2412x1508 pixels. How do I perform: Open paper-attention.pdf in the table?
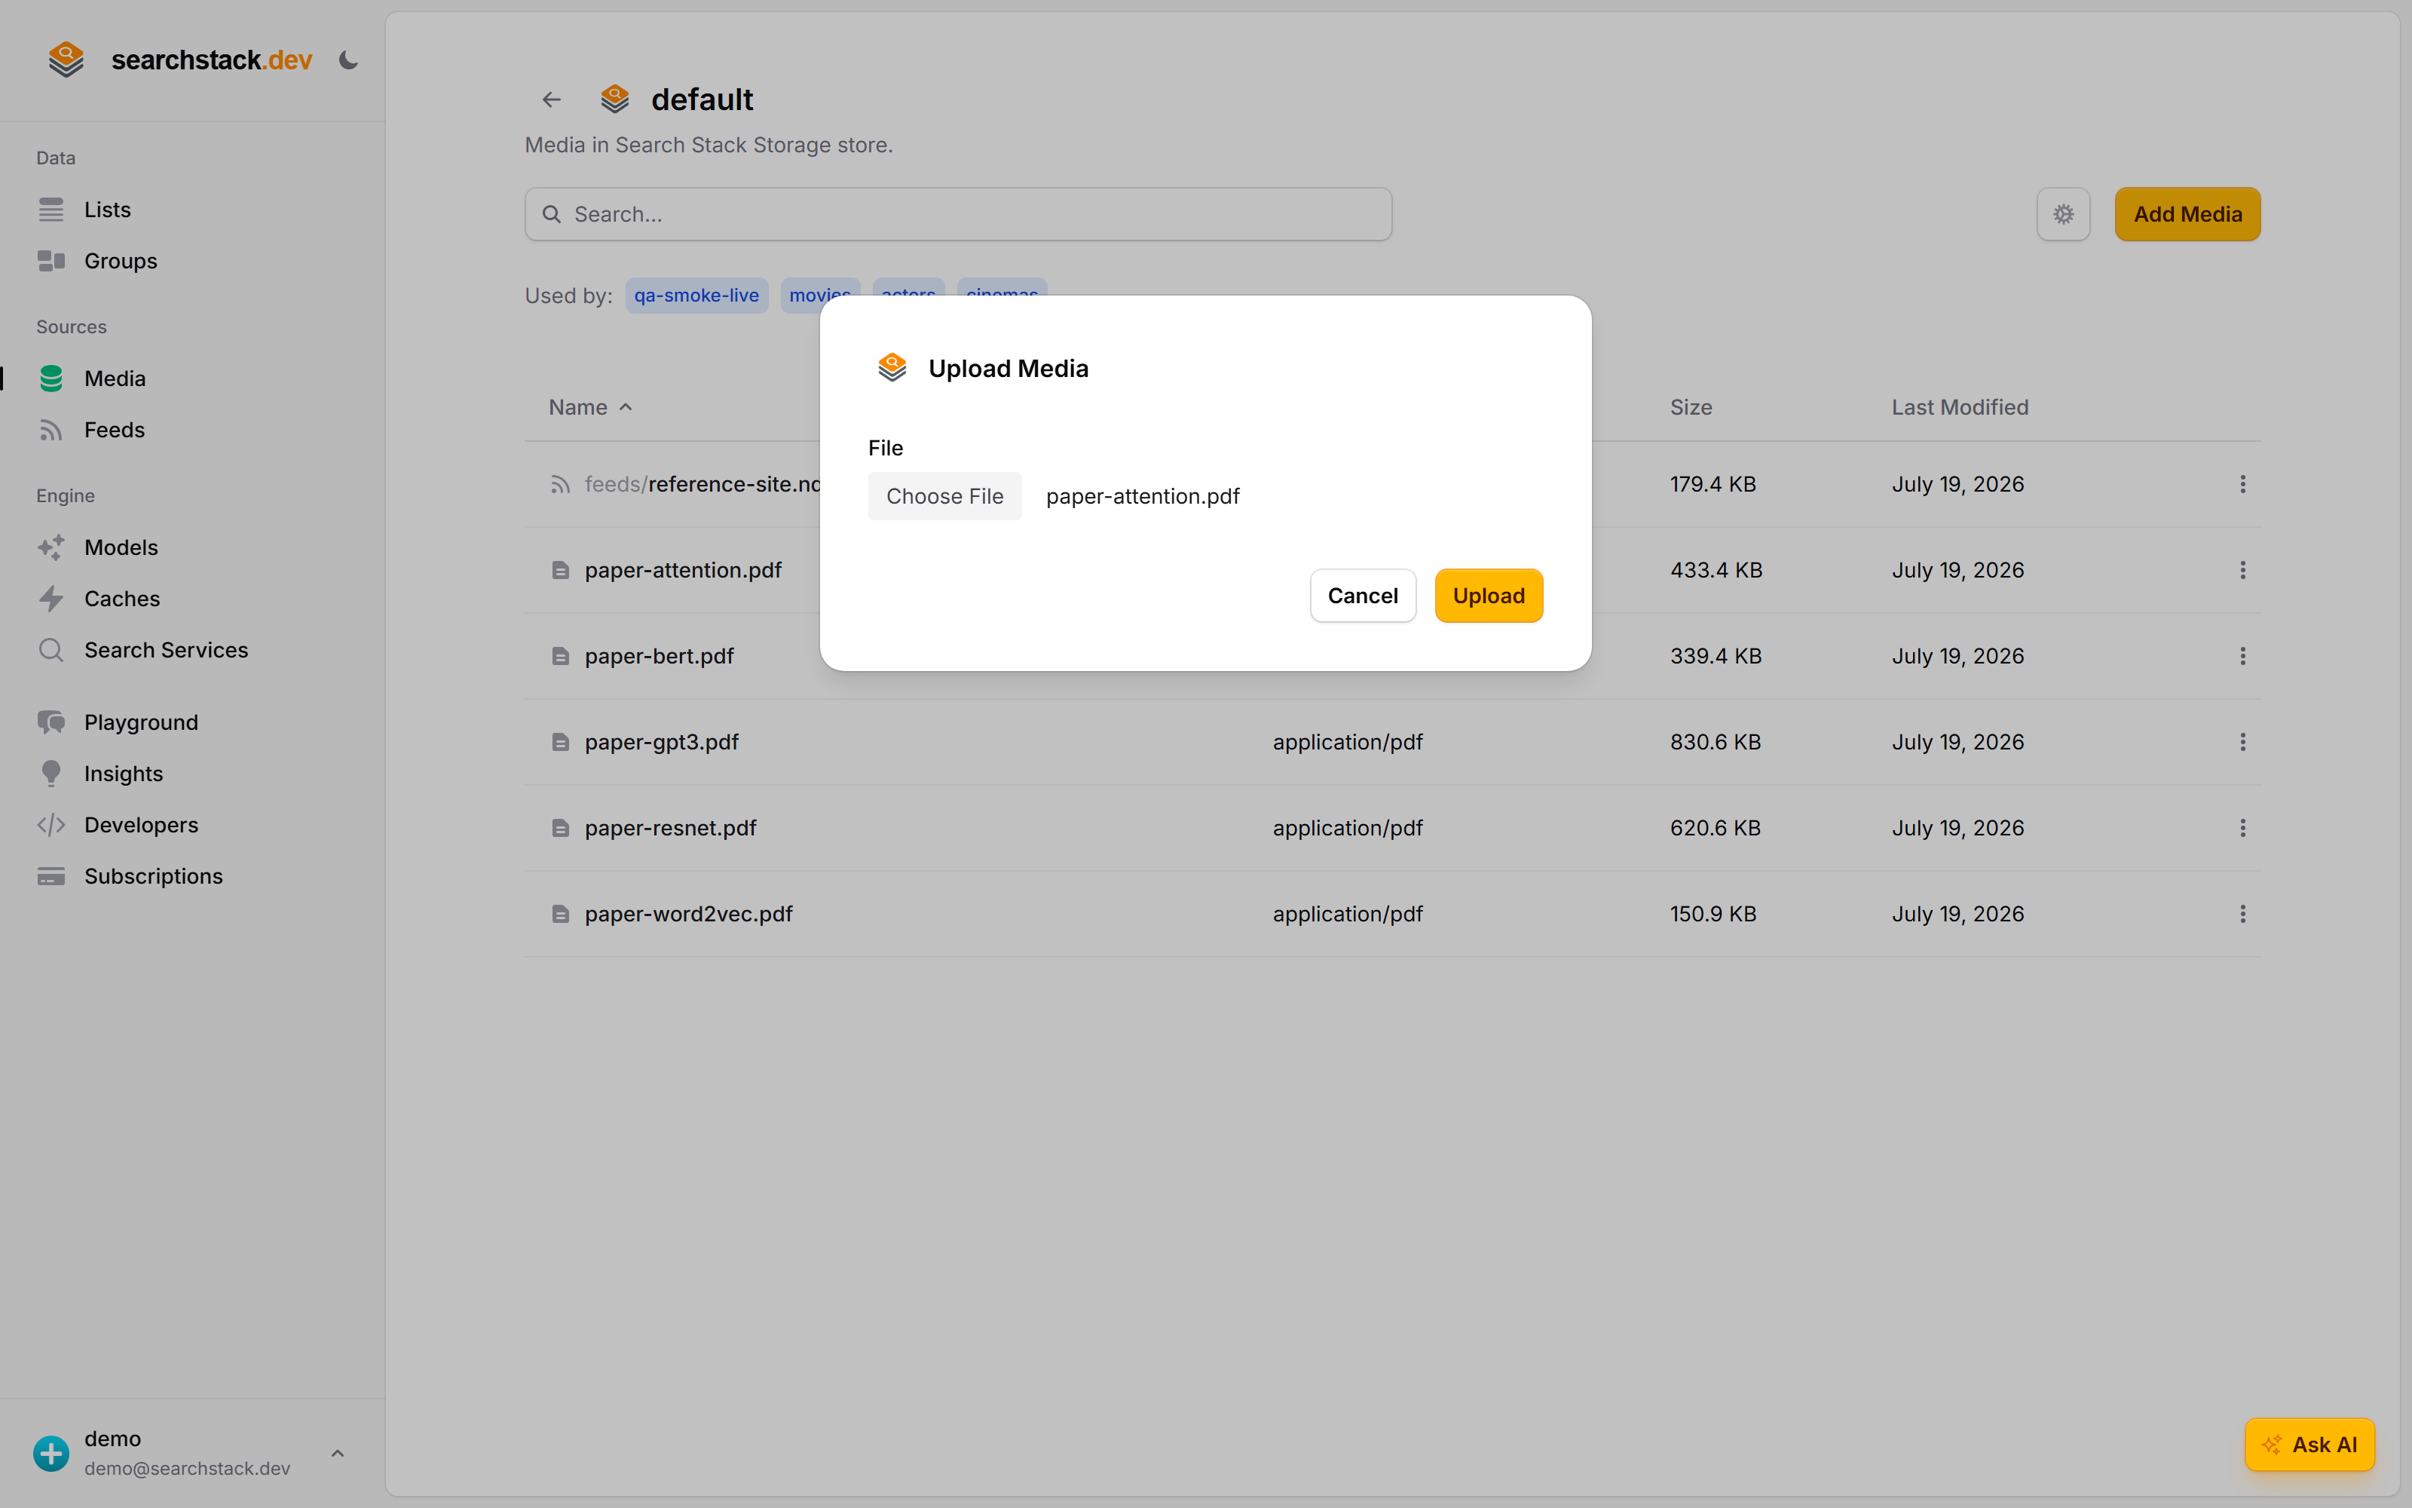[683, 571]
